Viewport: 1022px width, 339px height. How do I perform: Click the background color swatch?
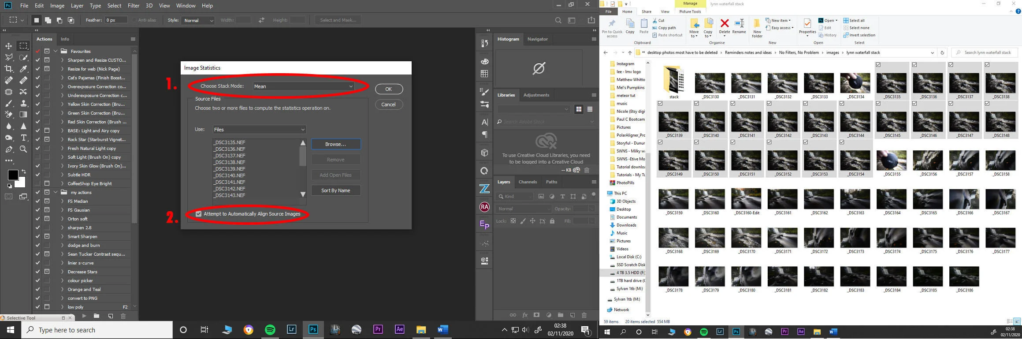[x=22, y=183]
